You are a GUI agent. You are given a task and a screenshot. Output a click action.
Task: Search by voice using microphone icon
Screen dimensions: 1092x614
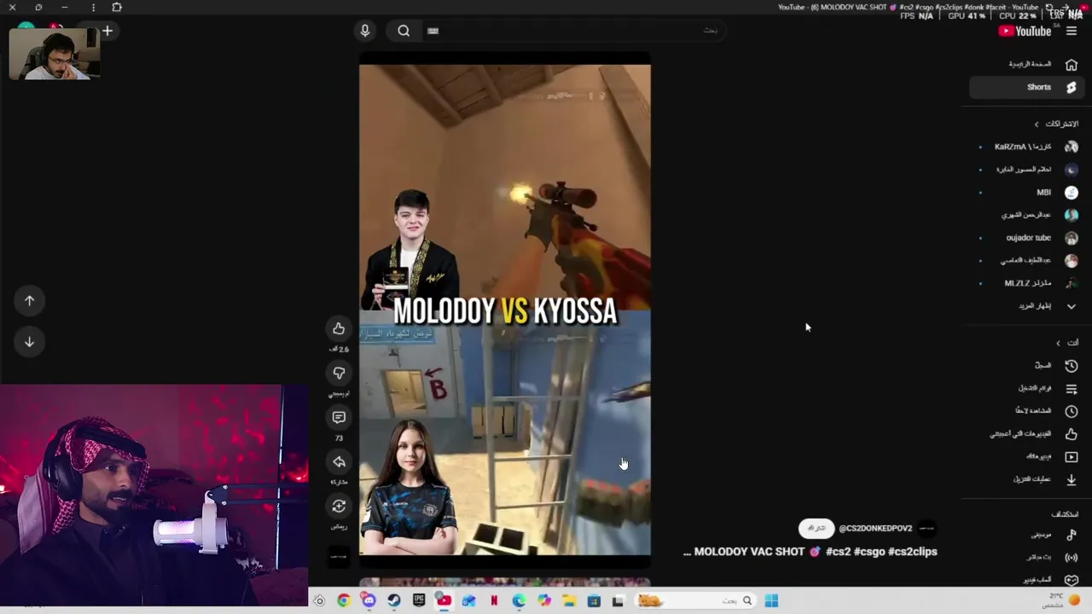pyautogui.click(x=364, y=31)
